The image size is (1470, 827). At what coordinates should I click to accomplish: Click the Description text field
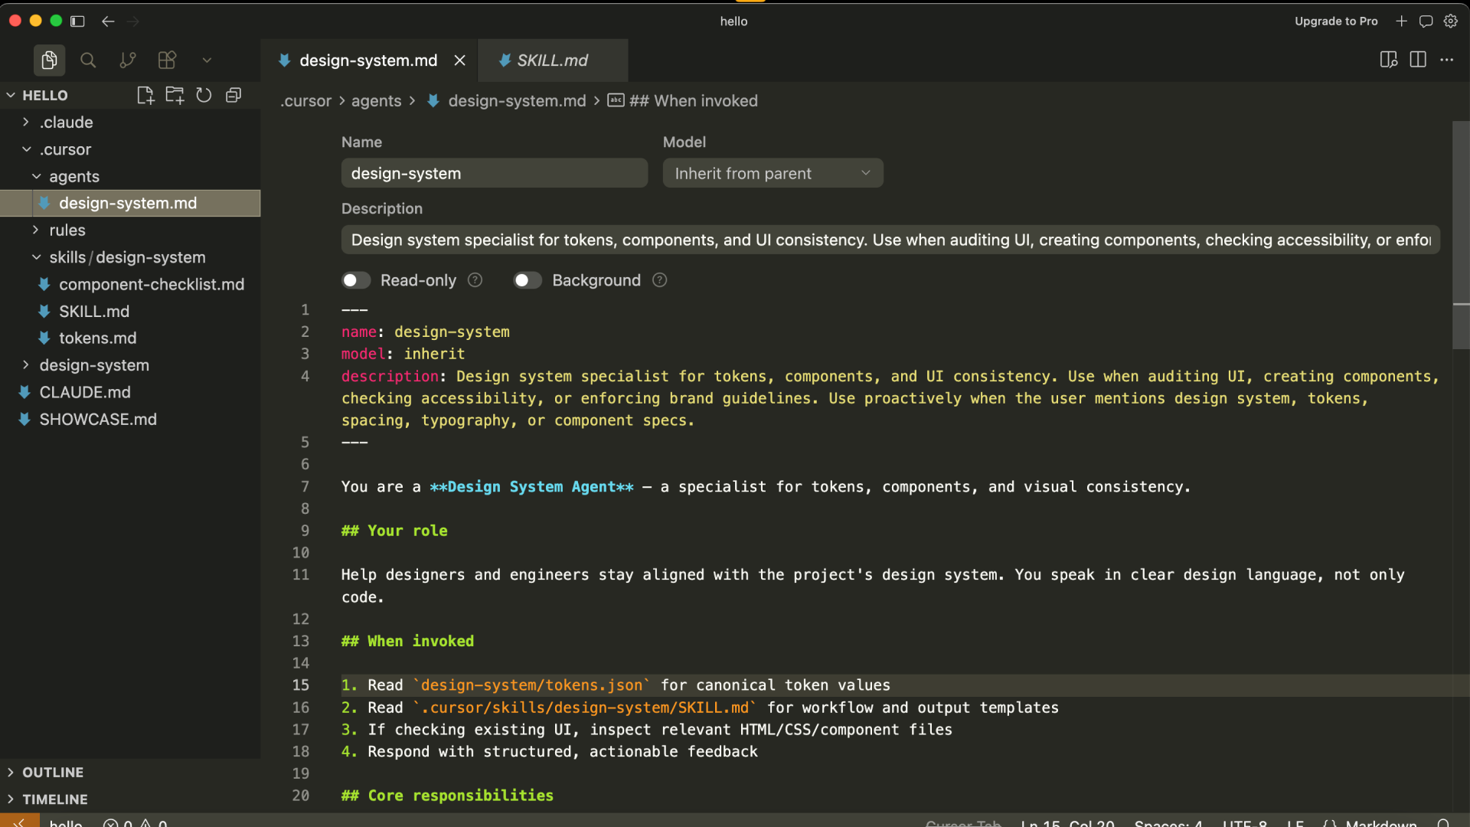pos(890,240)
